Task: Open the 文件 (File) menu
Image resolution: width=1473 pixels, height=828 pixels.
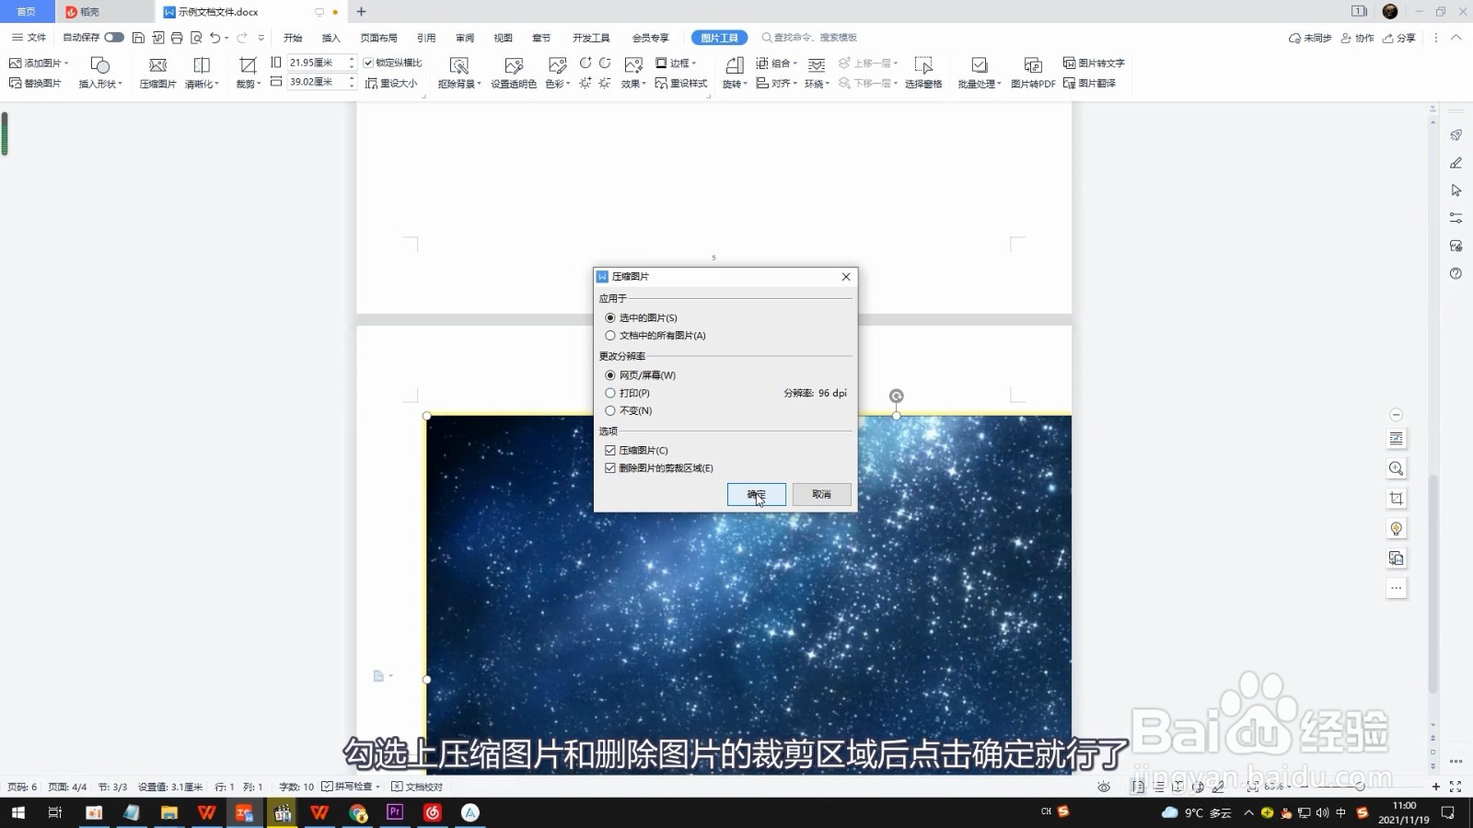Action: pos(29,38)
